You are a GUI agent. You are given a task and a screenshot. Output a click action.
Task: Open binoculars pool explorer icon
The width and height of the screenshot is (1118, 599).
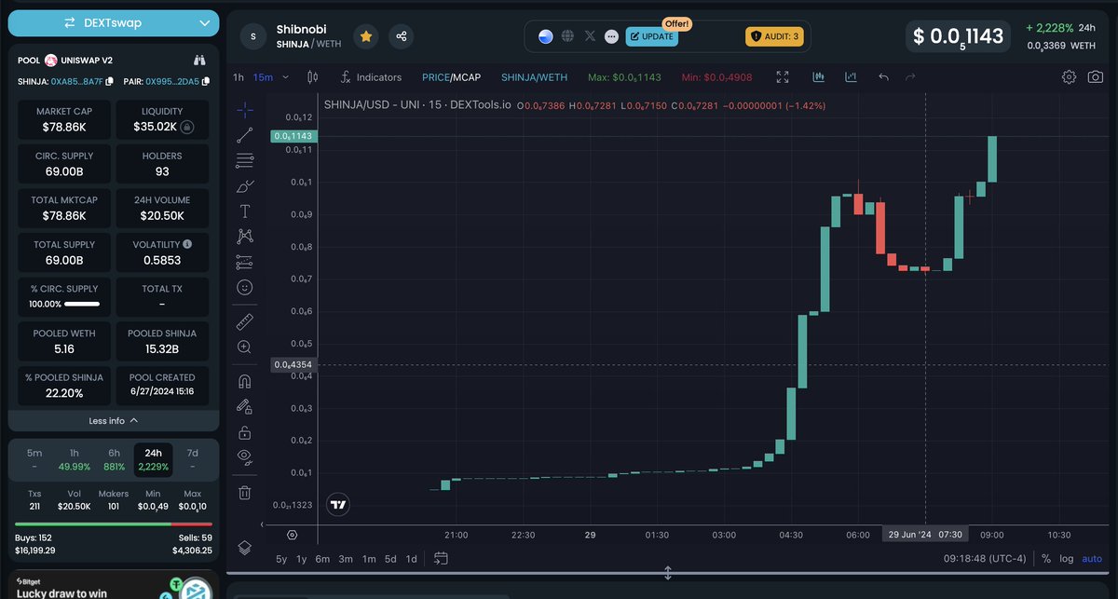pos(198,60)
